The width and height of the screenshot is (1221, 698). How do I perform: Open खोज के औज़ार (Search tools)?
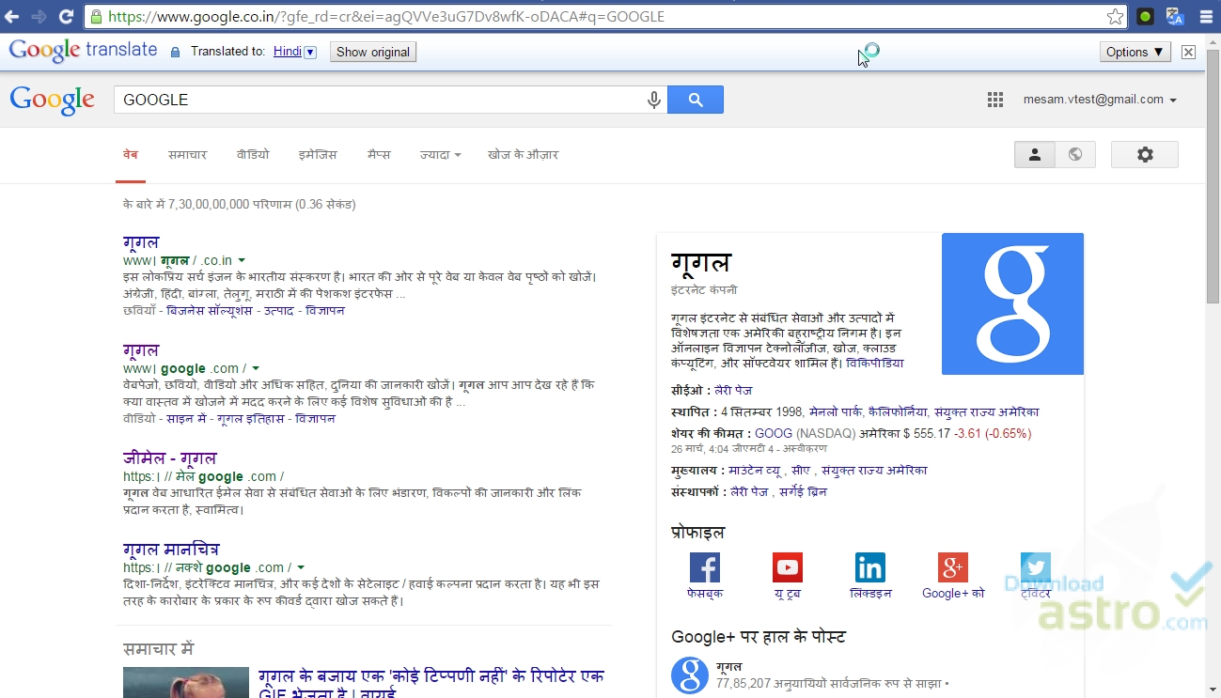pos(524,155)
